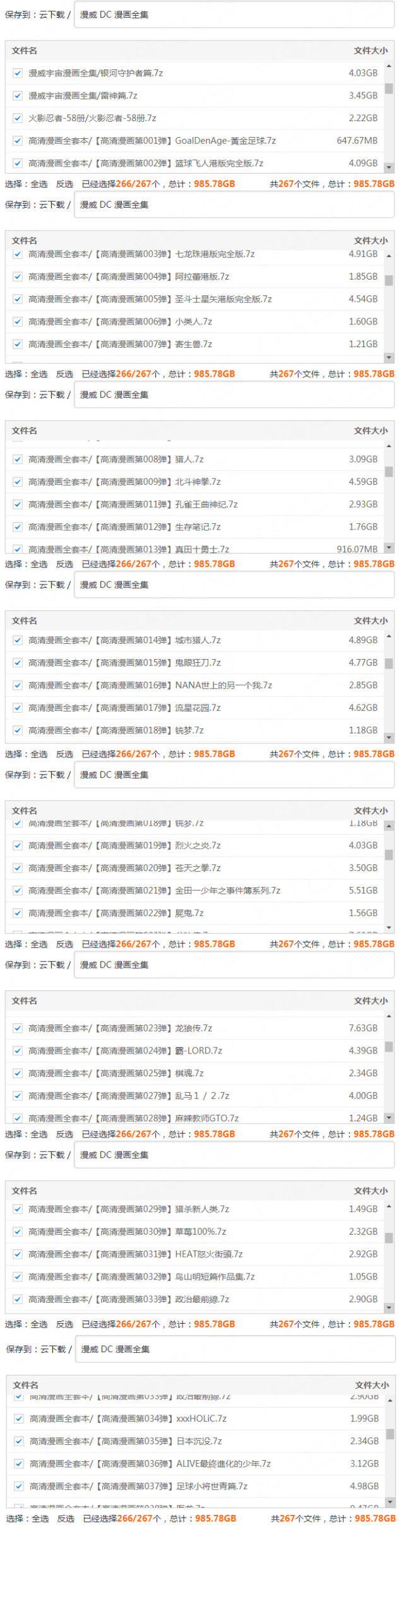Image resolution: width=399 pixels, height=1616 pixels.
Task: Uncheck the 银河守护者篇.7z file checkbox
Action: click(18, 73)
